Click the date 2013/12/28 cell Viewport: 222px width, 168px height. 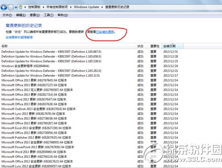click(170, 56)
